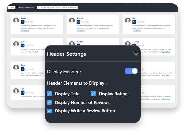
Task: Click Fred's avatar icon
Action: click(16, 91)
